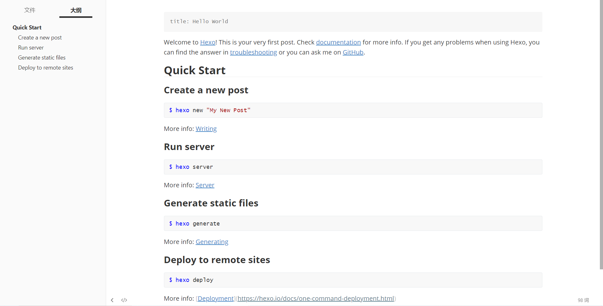603x306 pixels.
Task: Collapse the sidebar with the arrow icon
Action: (112, 300)
